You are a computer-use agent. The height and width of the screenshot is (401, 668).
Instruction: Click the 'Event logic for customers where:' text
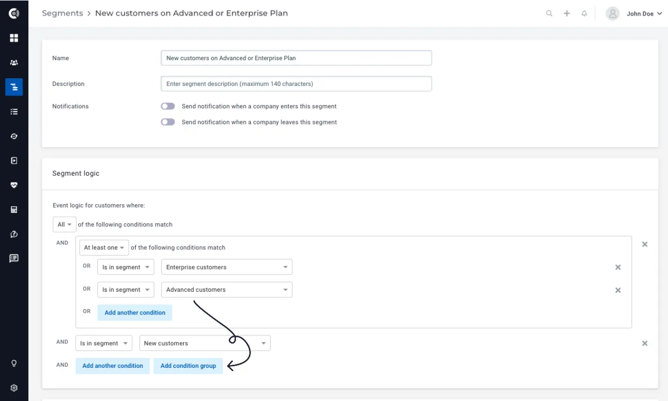click(x=99, y=206)
